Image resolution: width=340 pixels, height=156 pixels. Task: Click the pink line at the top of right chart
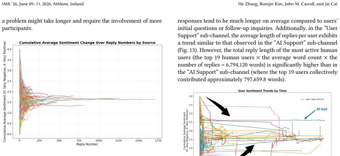tap(234, 106)
